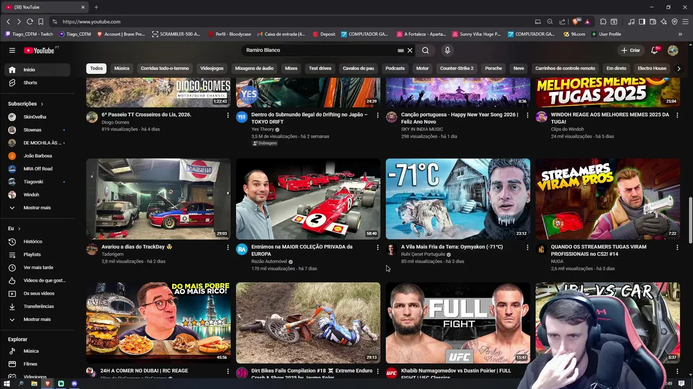Click the page vertical scrollbar
This screenshot has width=693, height=389.
690,220
